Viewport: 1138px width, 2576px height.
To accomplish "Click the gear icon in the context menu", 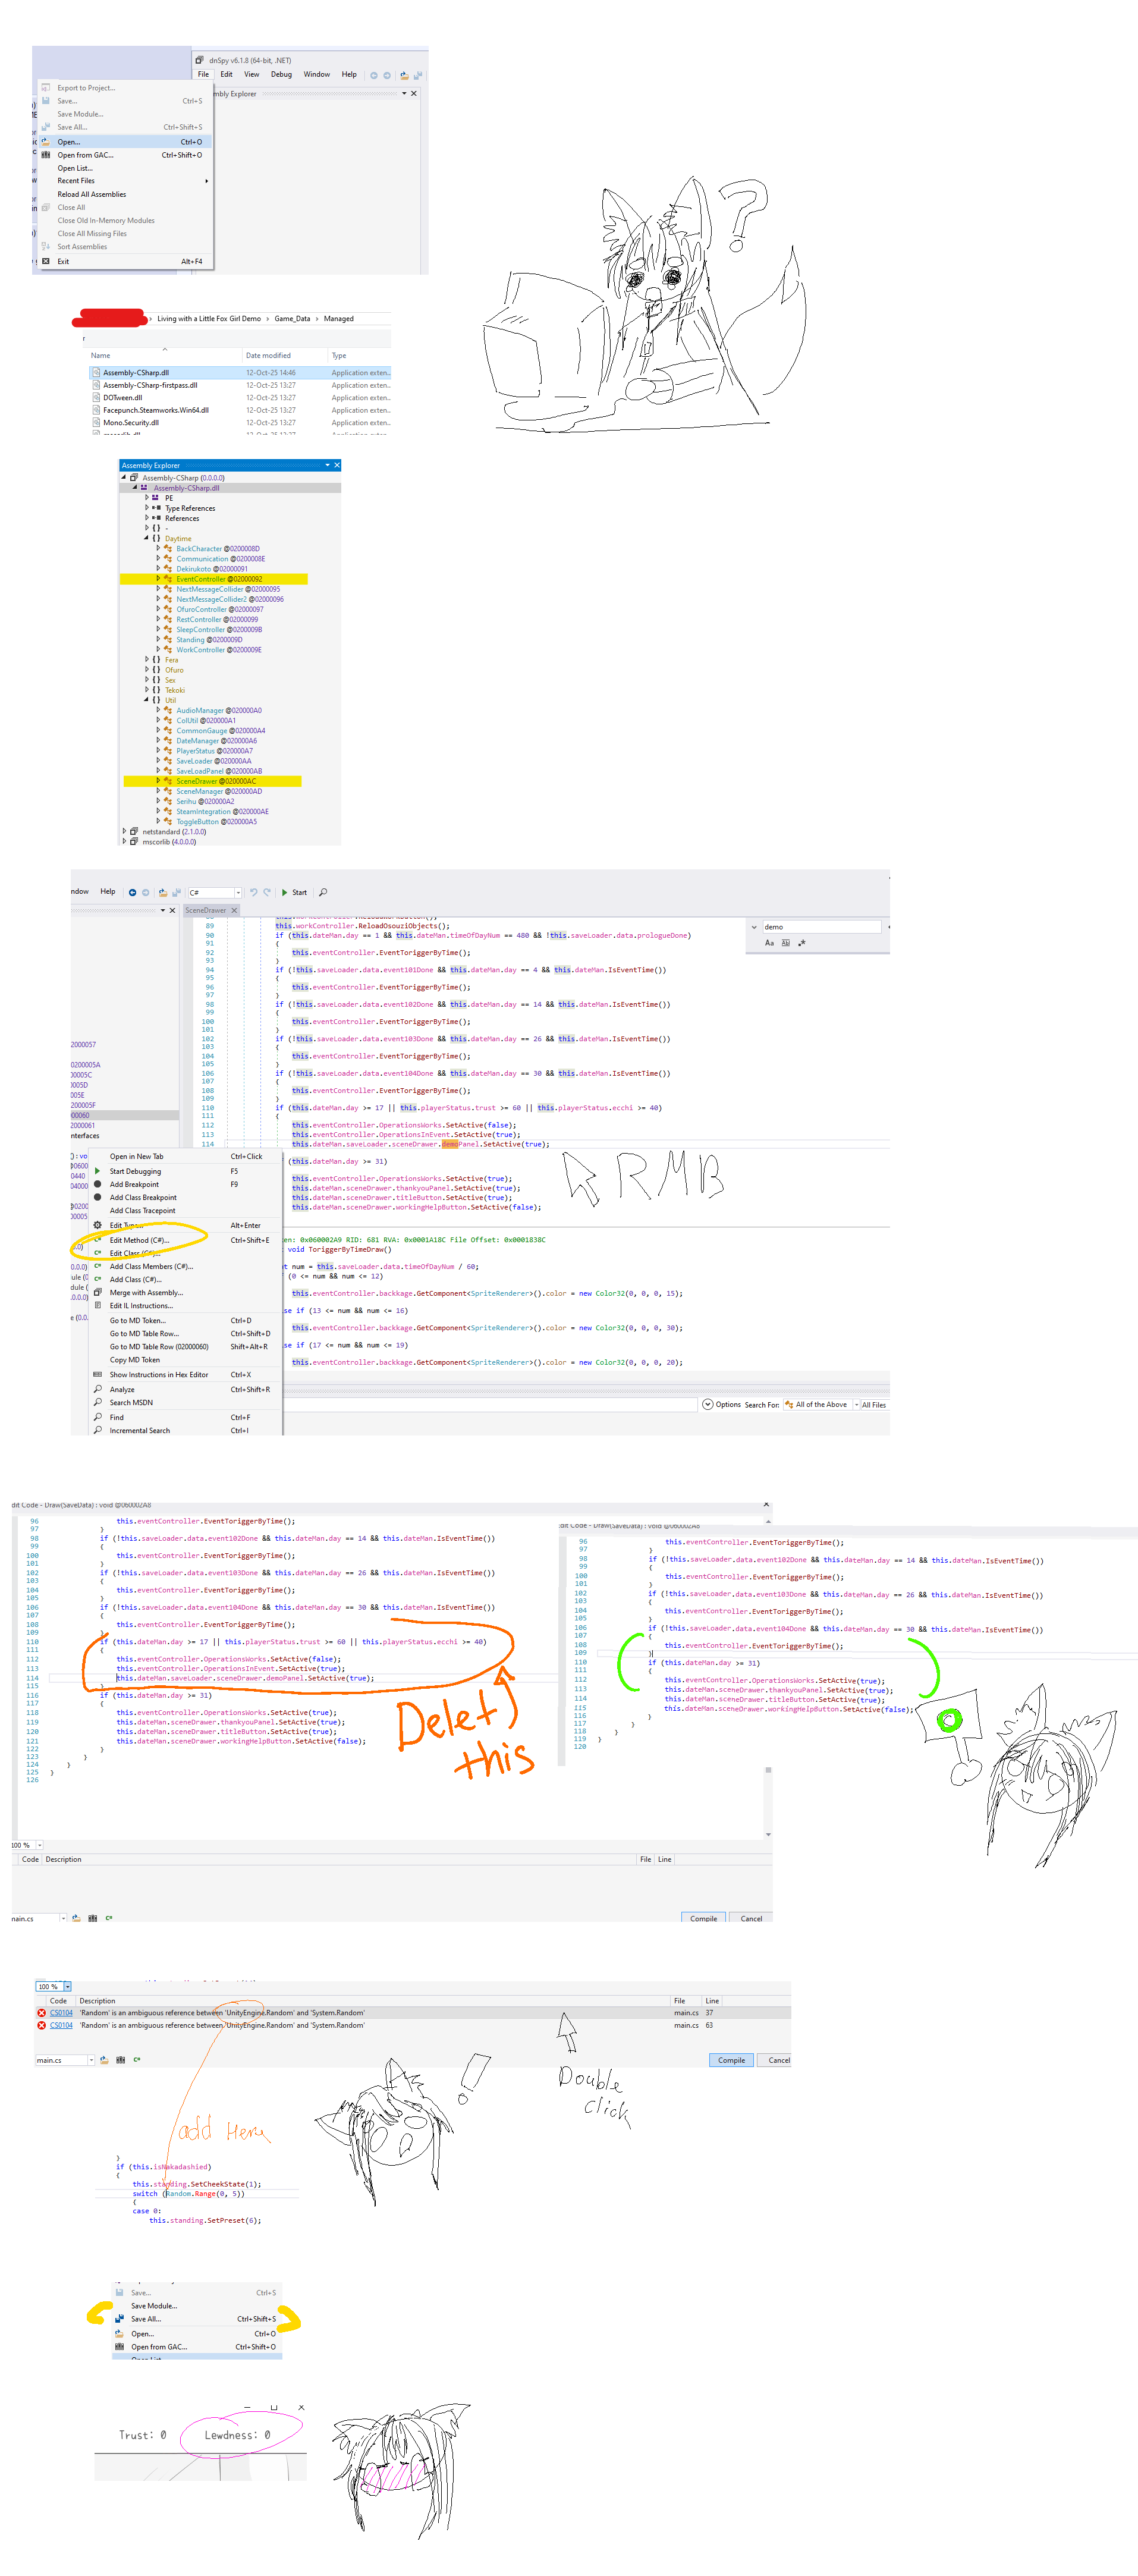I will click(x=97, y=1225).
